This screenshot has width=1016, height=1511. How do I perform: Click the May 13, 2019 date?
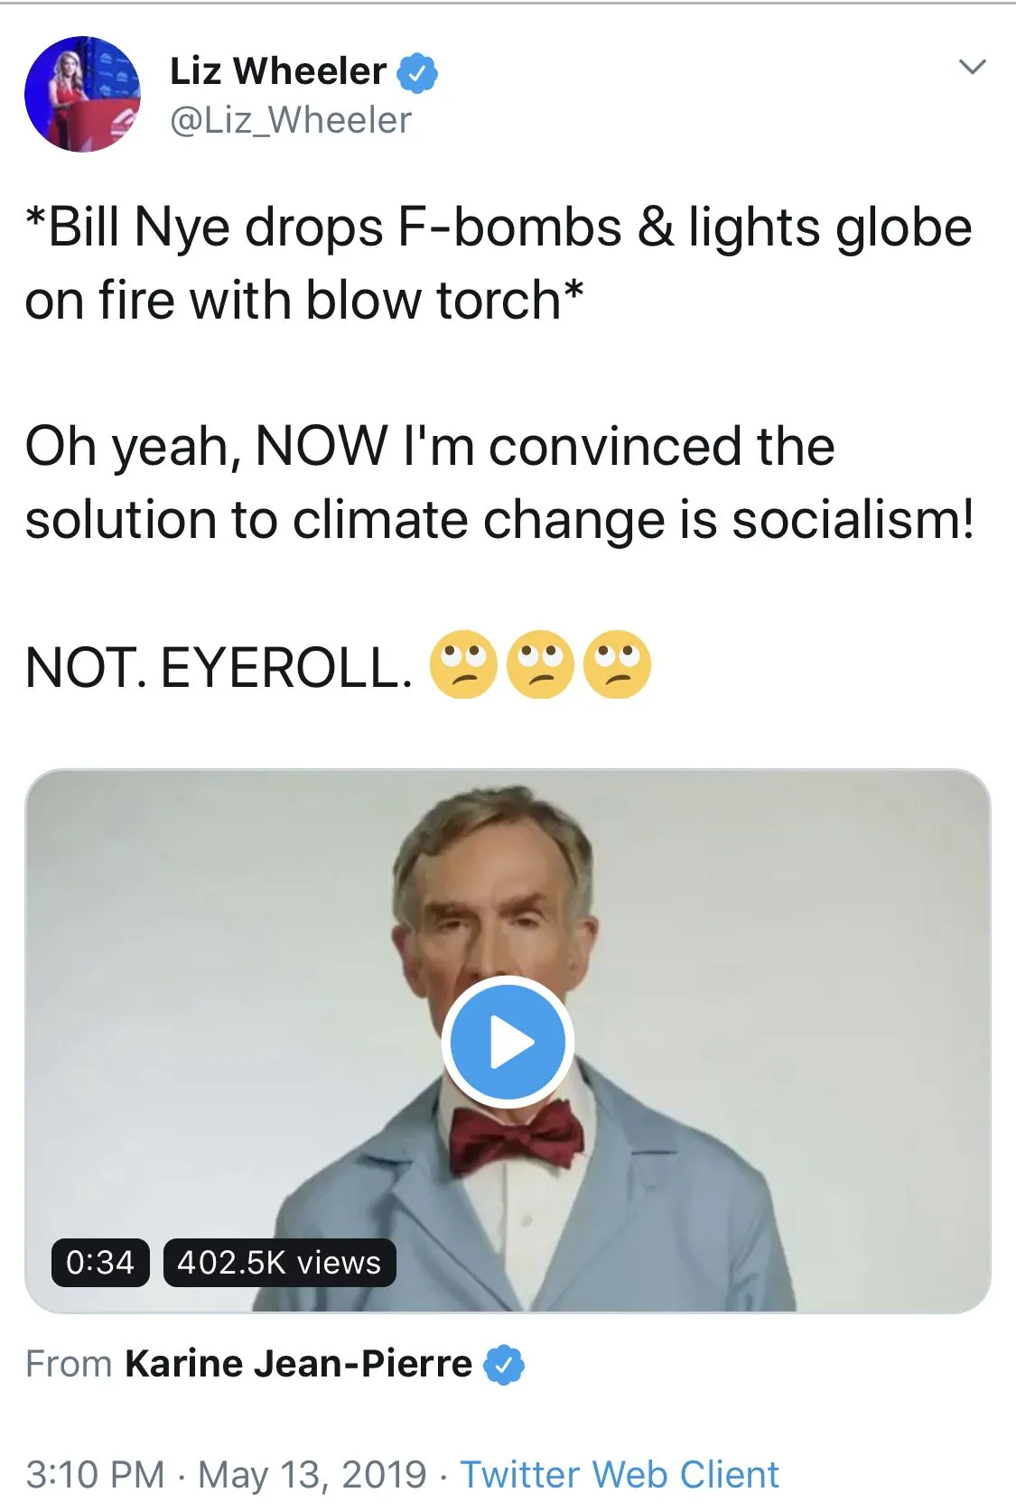(x=312, y=1474)
